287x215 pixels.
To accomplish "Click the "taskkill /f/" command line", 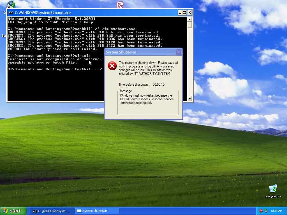I will (55, 69).
